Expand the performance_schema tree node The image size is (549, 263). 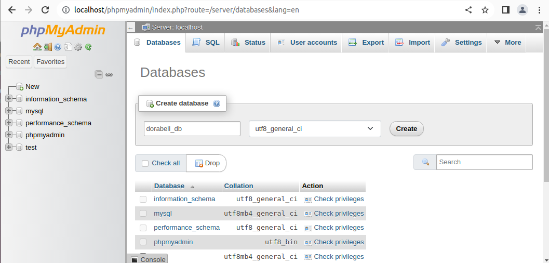(9, 123)
